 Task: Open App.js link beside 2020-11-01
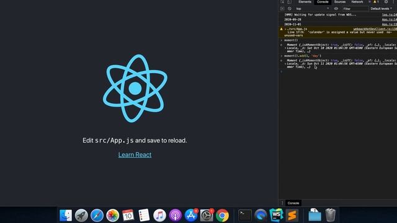[390, 24]
